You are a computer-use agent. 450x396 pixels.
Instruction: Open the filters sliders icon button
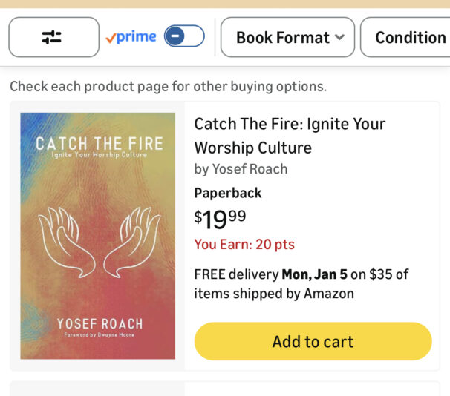point(53,37)
